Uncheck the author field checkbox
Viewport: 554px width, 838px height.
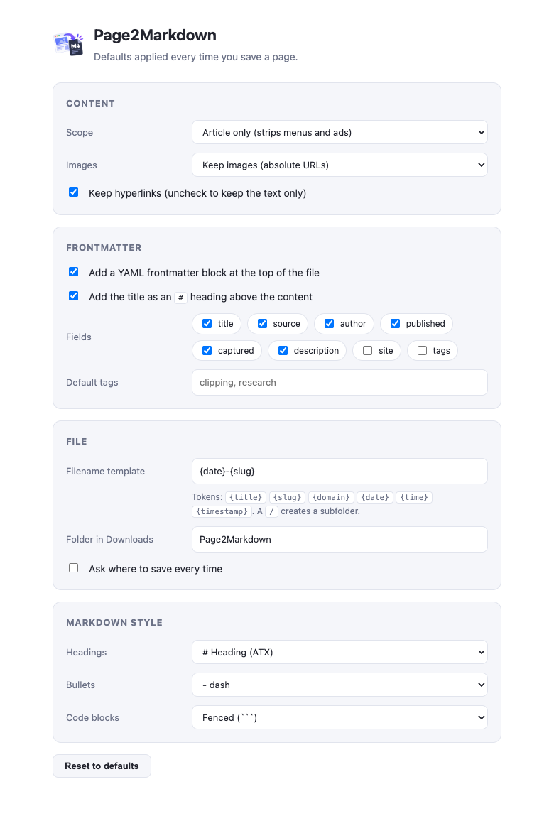330,323
